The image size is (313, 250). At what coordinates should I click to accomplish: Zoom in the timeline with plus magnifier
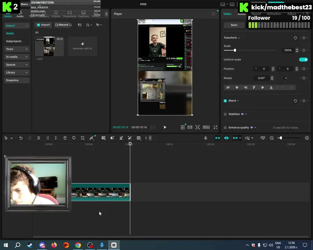(x=307, y=138)
